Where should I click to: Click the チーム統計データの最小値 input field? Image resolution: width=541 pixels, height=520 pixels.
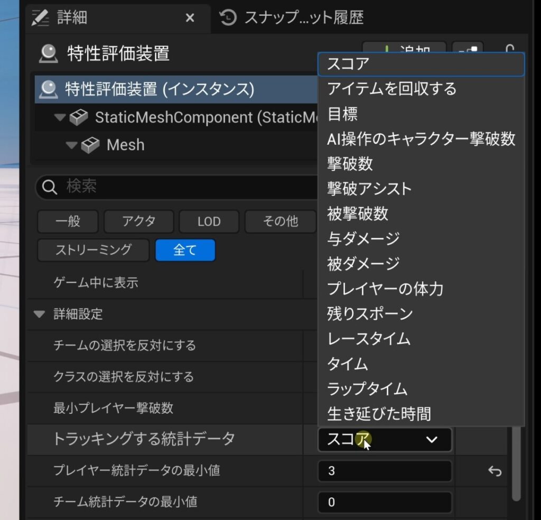[x=384, y=502]
